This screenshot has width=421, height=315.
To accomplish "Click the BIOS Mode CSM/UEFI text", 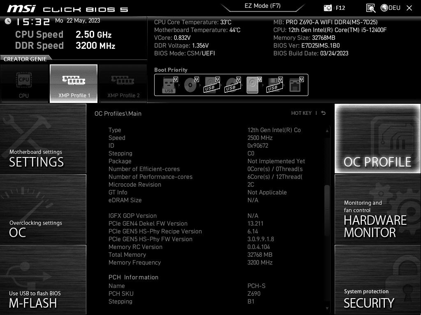I will (185, 53).
